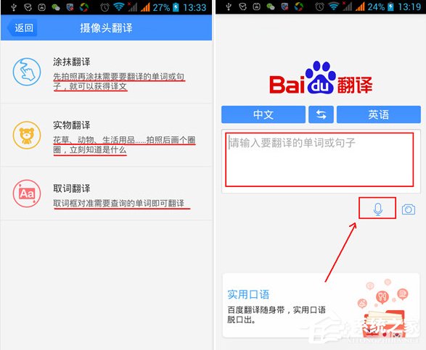Start voice input with microphone icon

(x=377, y=209)
